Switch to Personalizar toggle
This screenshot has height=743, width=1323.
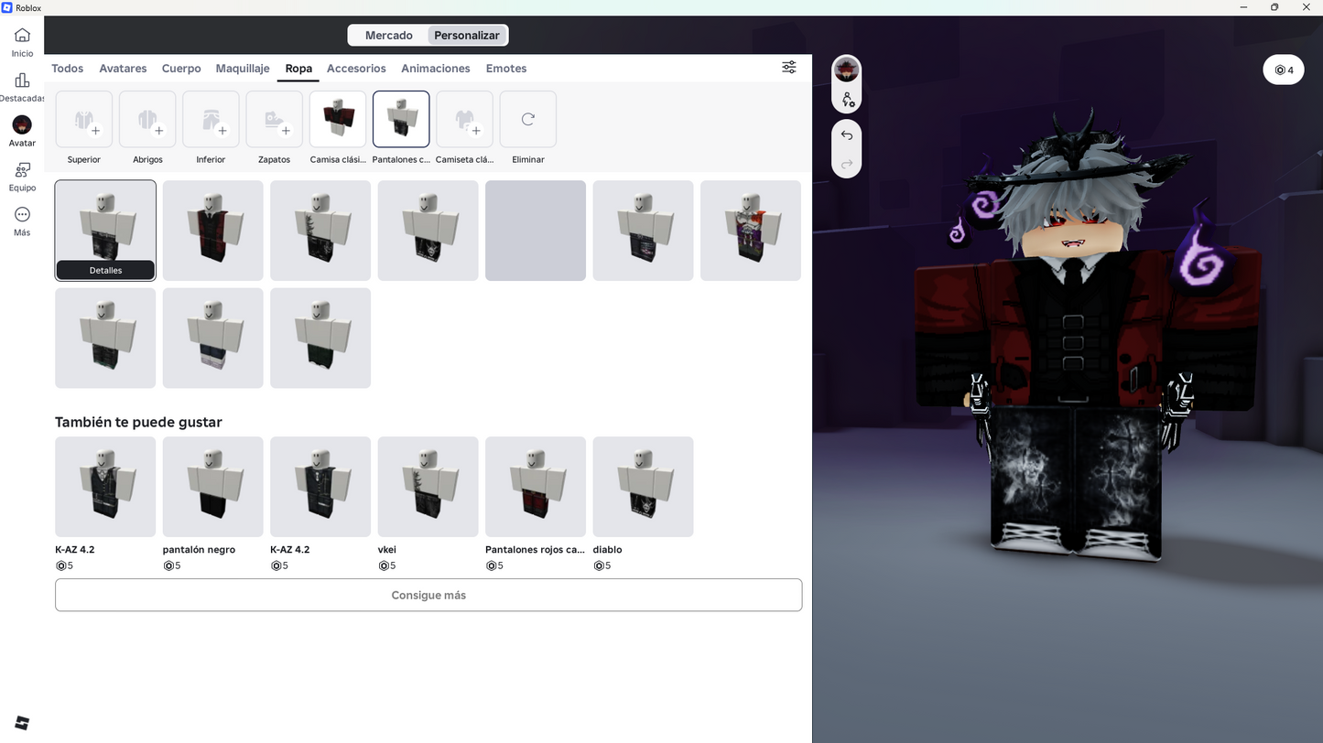467,35
